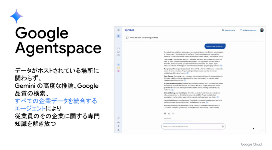Click the Editorial Styling and Brand Voice heading

[175, 93]
